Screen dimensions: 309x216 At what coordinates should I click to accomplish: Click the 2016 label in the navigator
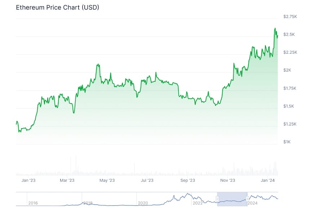33,203
